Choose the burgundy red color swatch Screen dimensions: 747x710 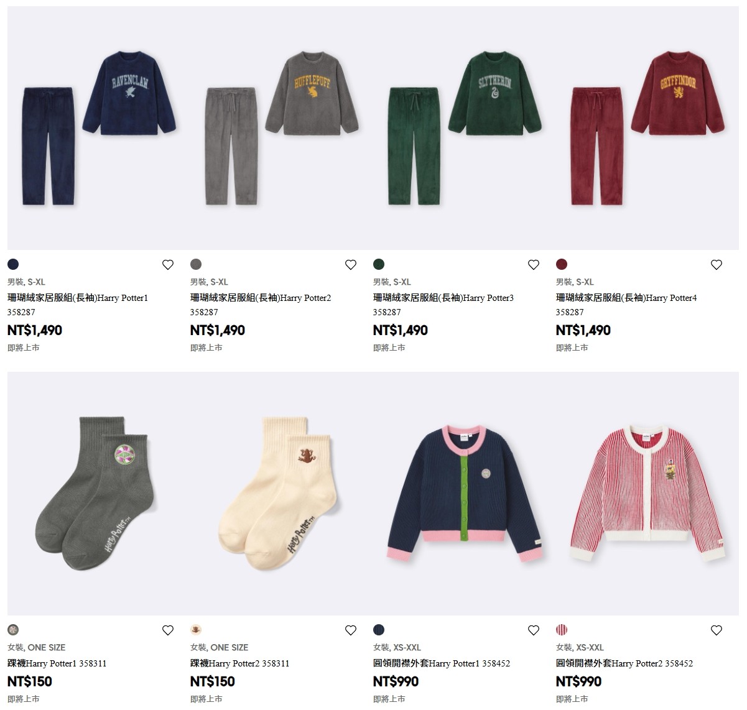562,264
